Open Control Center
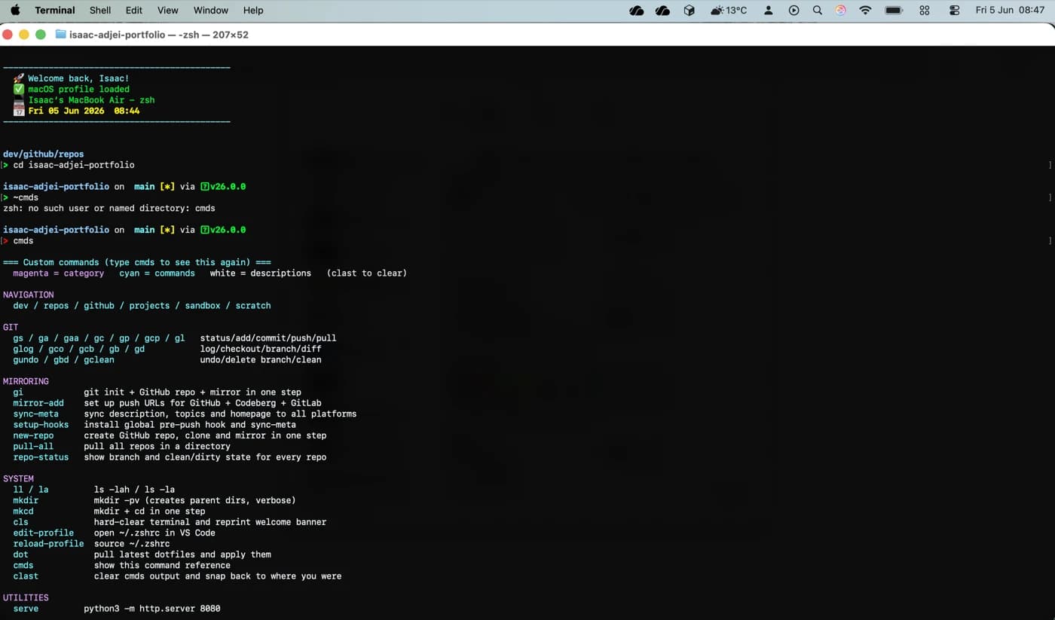This screenshot has height=620, width=1055. point(954,11)
